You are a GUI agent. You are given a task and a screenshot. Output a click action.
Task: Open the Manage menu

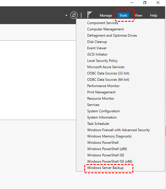(106, 15)
